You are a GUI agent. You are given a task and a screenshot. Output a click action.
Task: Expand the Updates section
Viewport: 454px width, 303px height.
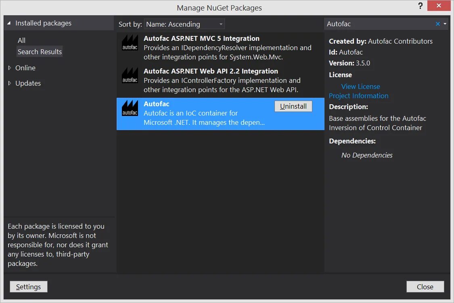(10, 83)
